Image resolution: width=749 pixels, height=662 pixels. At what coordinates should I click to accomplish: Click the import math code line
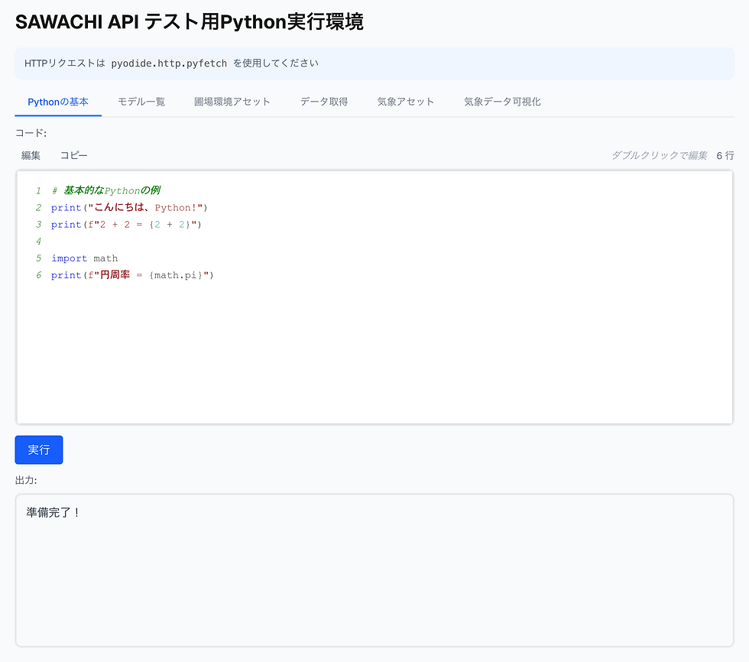(x=85, y=258)
